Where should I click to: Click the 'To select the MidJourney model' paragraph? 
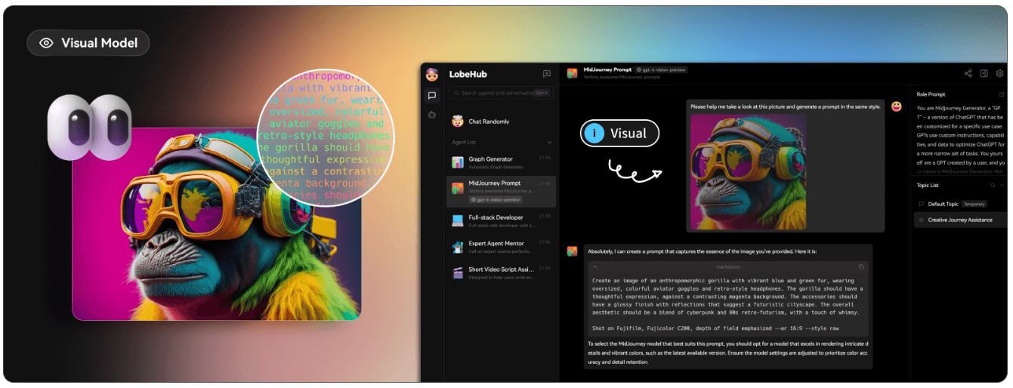coord(728,353)
